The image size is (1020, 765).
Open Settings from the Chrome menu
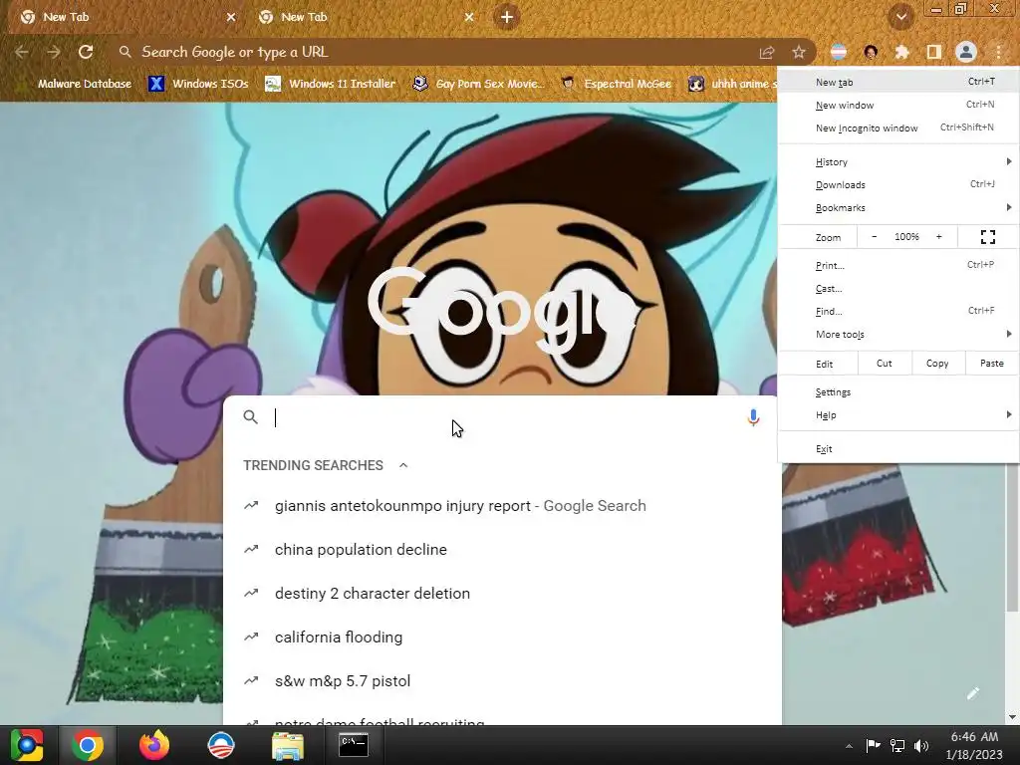pyautogui.click(x=898, y=392)
